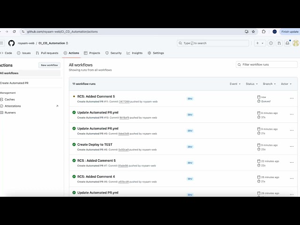Open Update Automated PR.yml run #10
This screenshot has height=225, width=300.
(98, 112)
